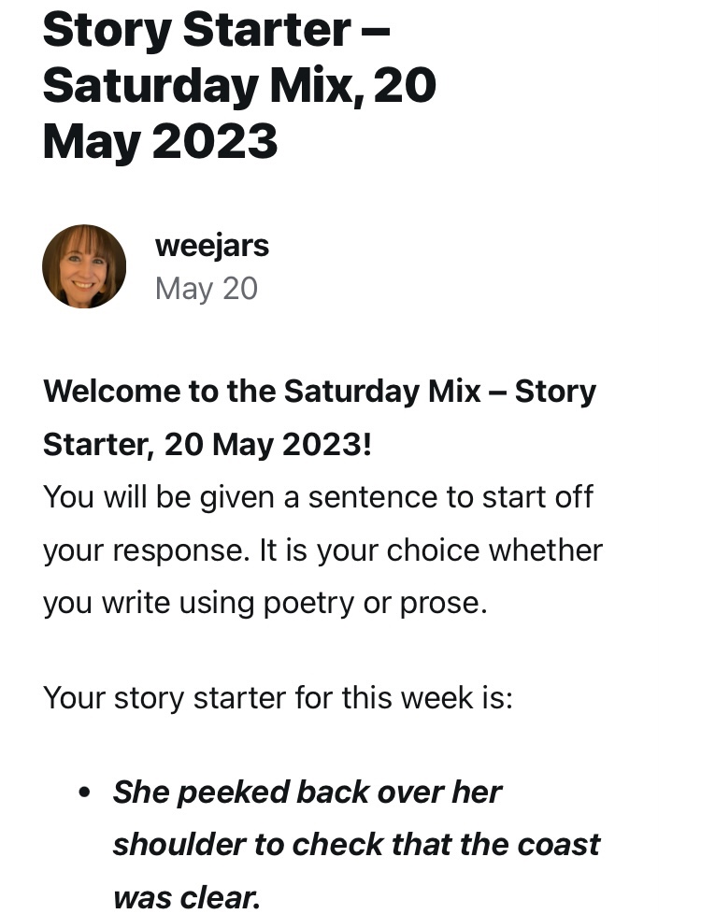Open the weejars author name link
The height and width of the screenshot is (914, 701).
click(211, 246)
